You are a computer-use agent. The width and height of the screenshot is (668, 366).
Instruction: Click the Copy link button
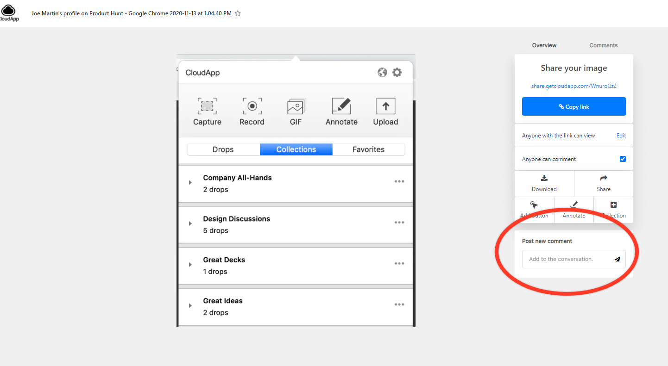pyautogui.click(x=574, y=106)
